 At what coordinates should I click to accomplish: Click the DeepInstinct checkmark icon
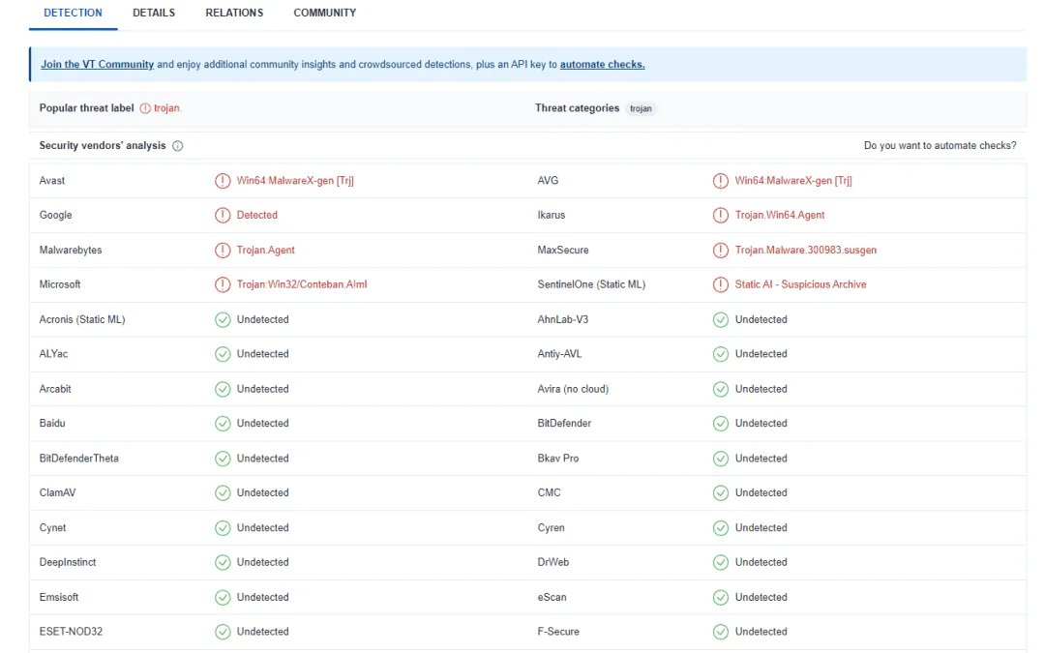(x=223, y=562)
